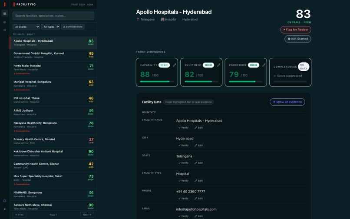Screen dimensions: 350x219
Task: Edit the Facility Type field
Action: click(198, 181)
